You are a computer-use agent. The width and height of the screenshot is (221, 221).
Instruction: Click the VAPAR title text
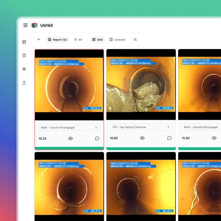tap(47, 25)
